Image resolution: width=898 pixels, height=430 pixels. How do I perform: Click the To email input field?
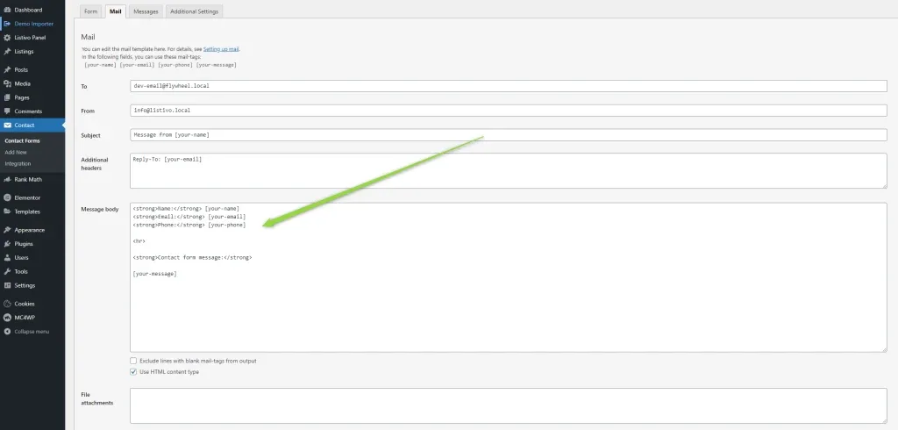[509, 86]
